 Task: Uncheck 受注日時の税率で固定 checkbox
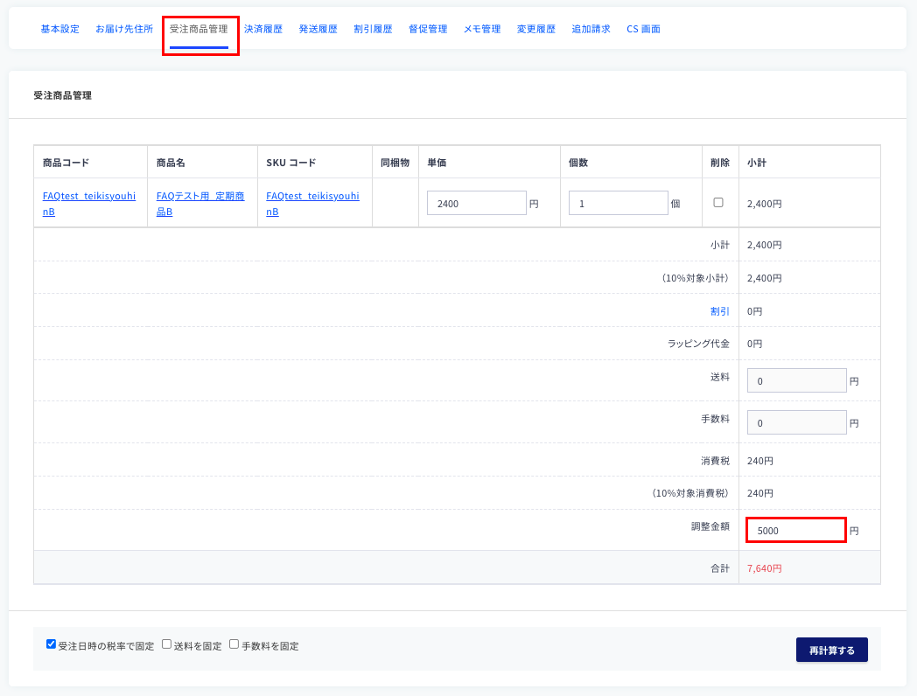pos(51,644)
